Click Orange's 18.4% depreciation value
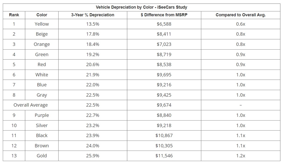 93,44
